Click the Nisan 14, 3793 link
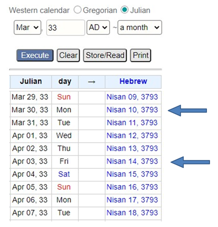 coord(132,161)
